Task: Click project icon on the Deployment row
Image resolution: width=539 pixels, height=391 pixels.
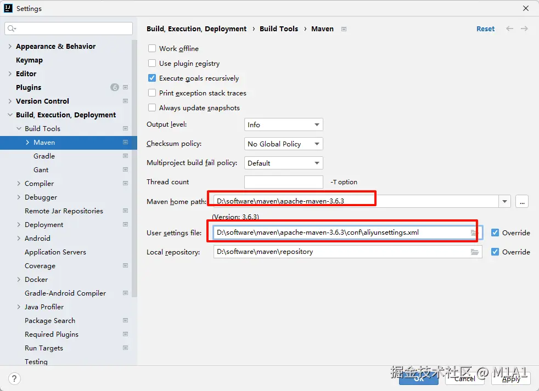Action: coord(126,224)
